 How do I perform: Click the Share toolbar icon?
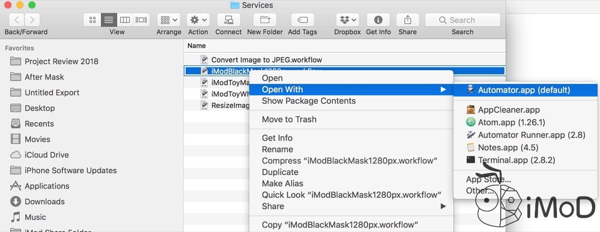pyautogui.click(x=408, y=20)
